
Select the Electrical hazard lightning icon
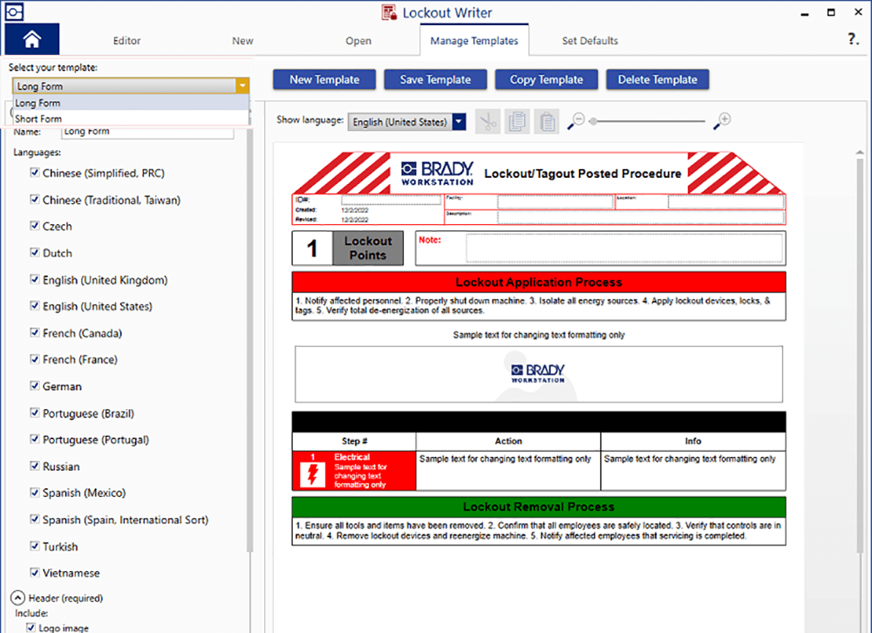tap(312, 474)
